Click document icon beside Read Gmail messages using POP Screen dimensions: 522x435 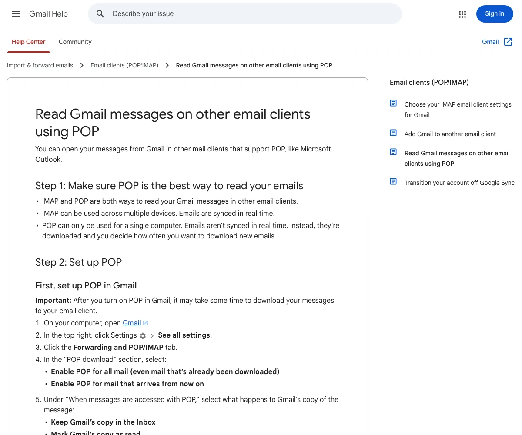[x=393, y=152]
